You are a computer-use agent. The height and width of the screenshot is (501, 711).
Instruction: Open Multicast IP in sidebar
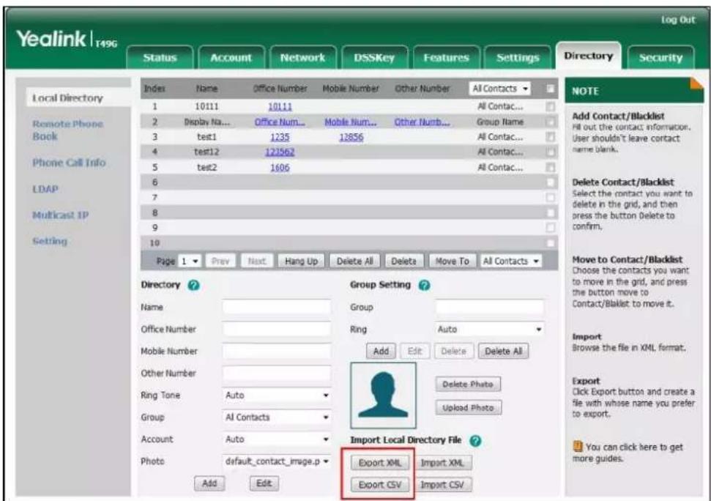(60, 215)
